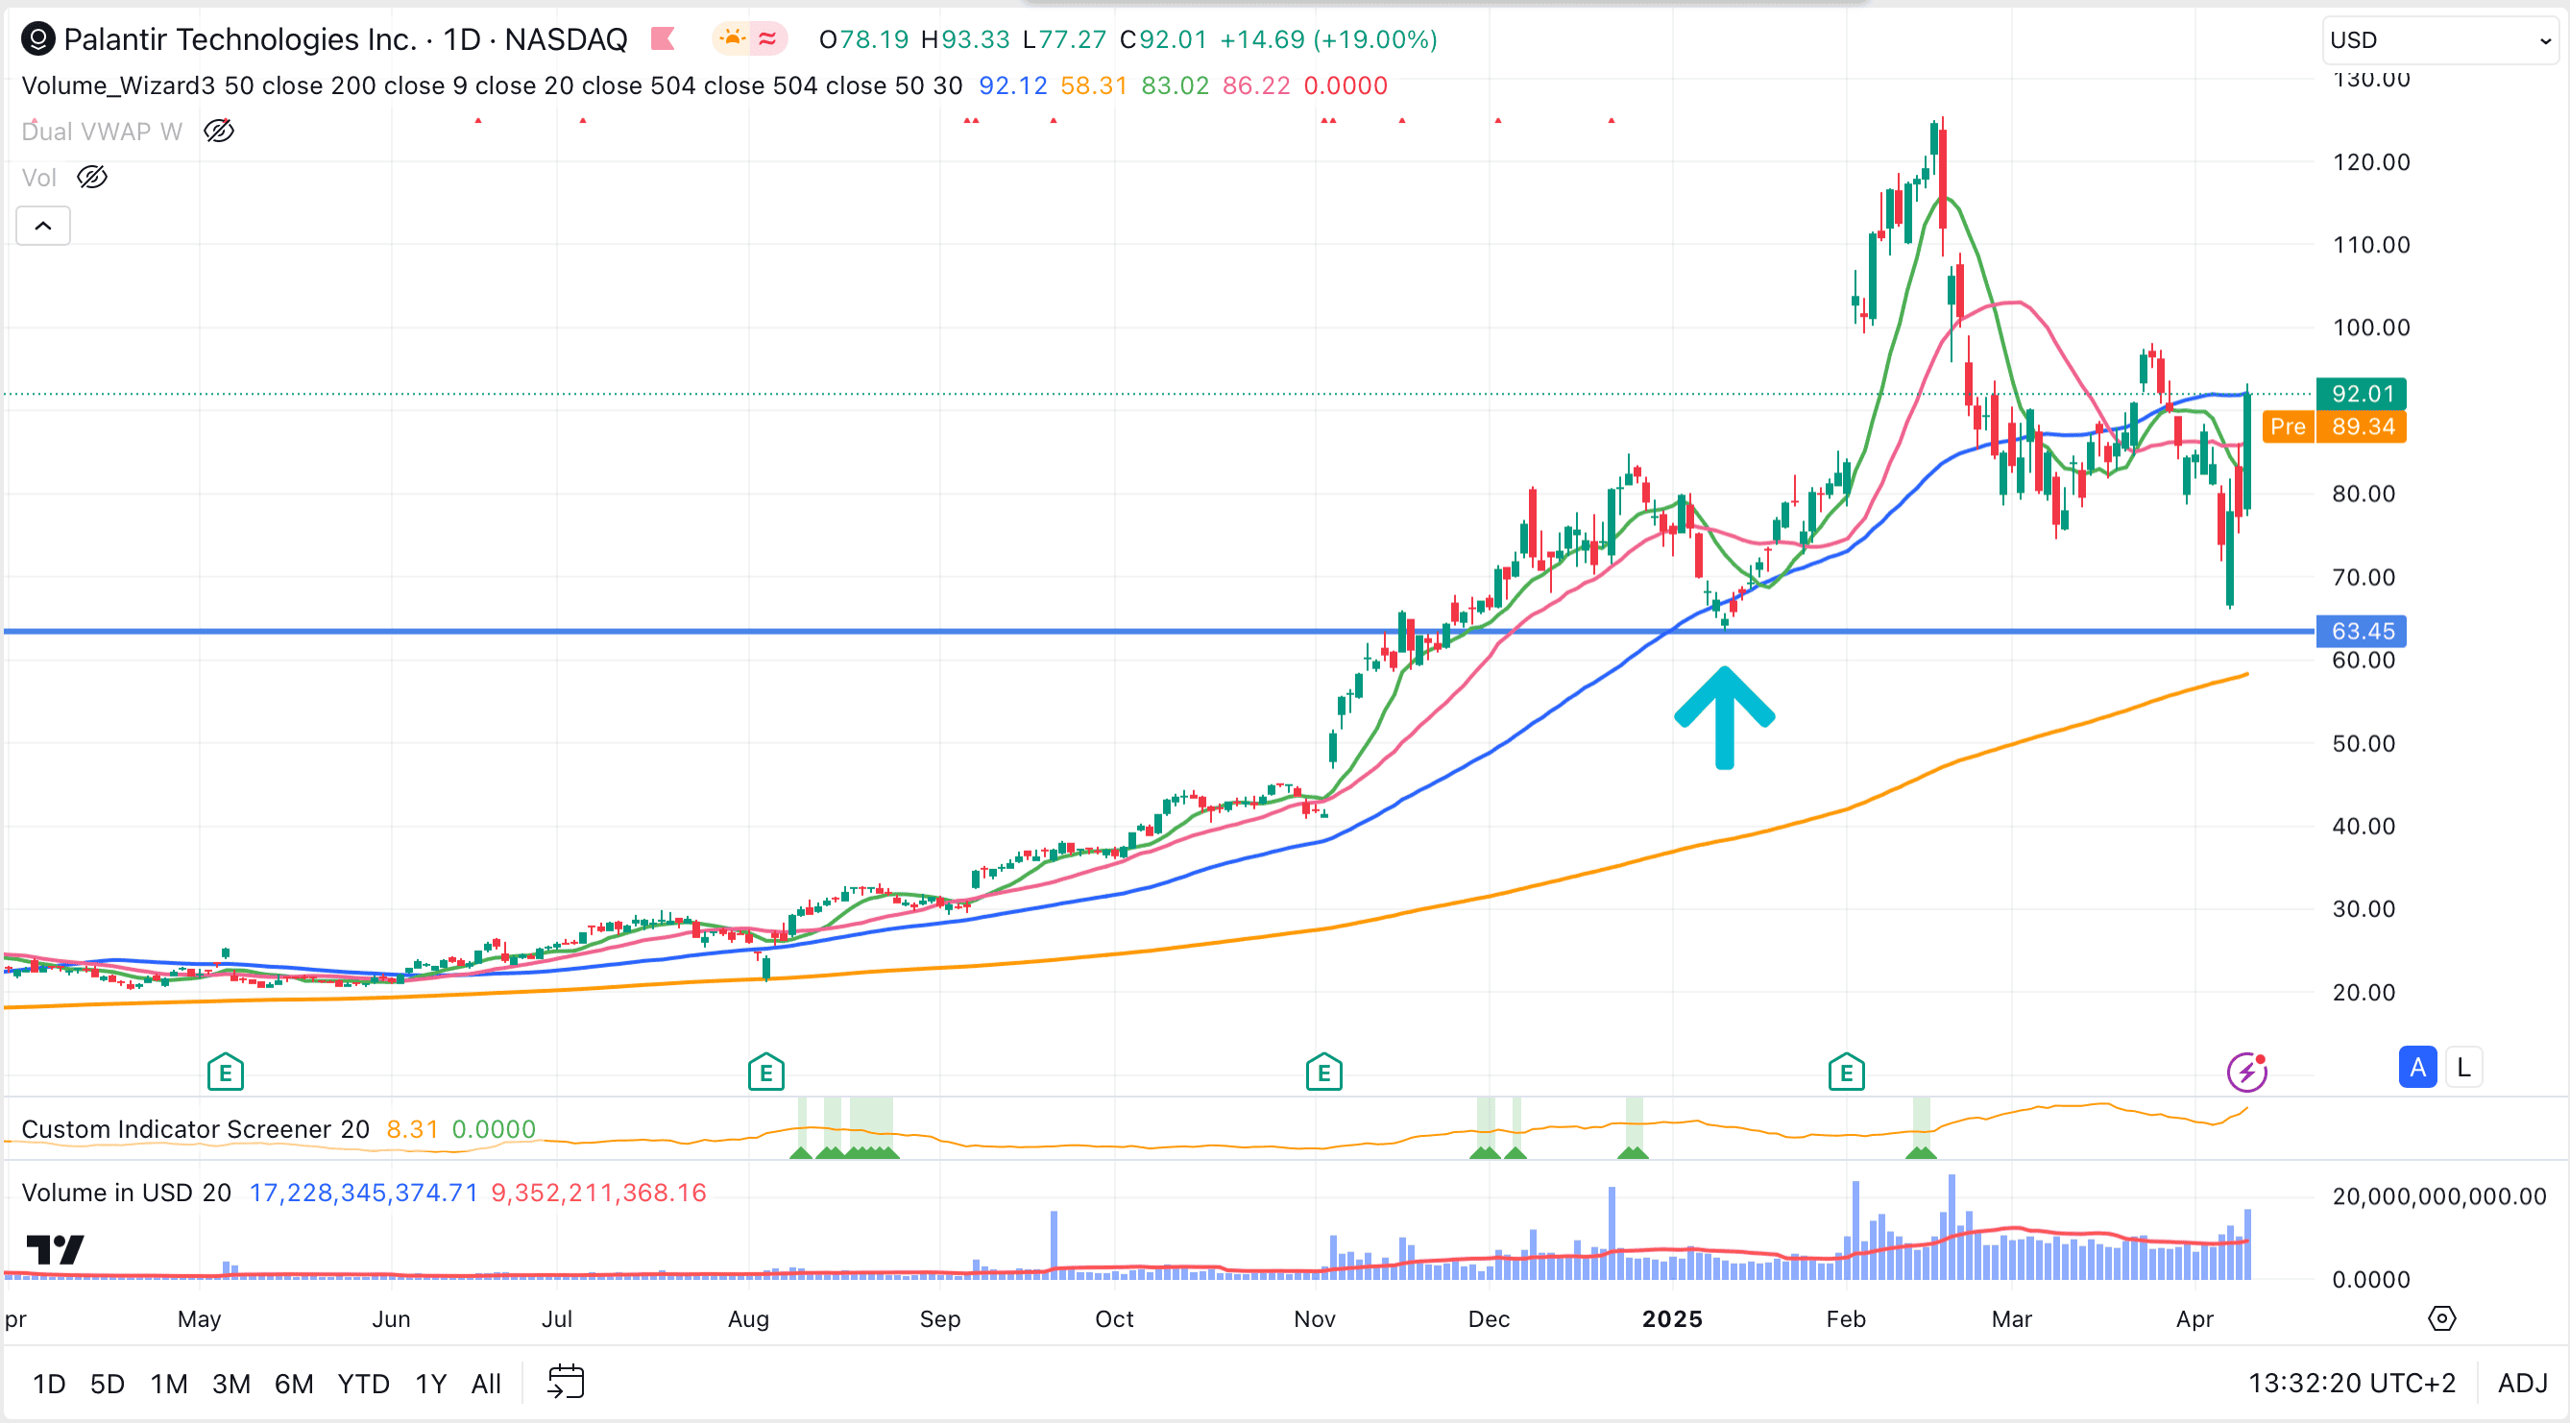Image resolution: width=2570 pixels, height=1423 pixels.
Task: Click the Volume in USD 20 legend
Action: (126, 1193)
